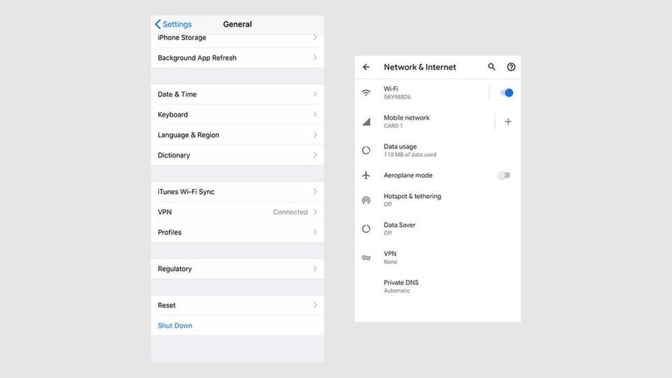Add a mobile network with plus icon
672x378 pixels.
(508, 122)
